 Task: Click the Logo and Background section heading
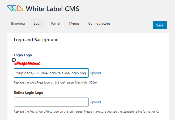click(x=36, y=40)
